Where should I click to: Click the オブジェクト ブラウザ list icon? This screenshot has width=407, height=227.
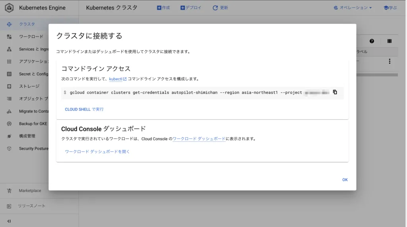pyautogui.click(x=9, y=99)
